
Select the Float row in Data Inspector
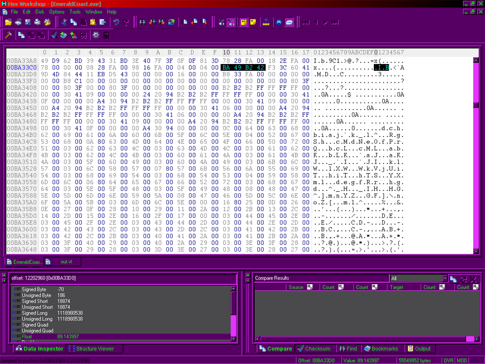click(121, 337)
